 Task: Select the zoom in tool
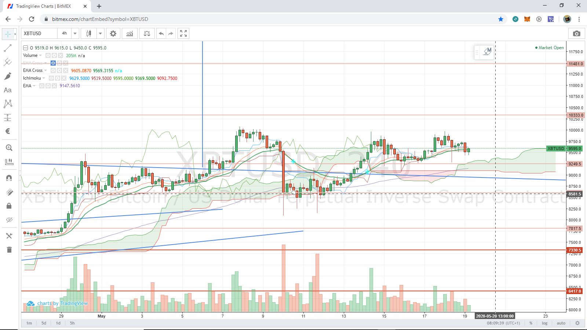click(9, 148)
